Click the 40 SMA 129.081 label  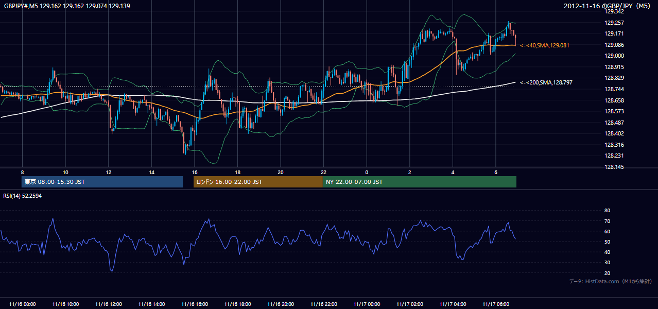pos(544,45)
